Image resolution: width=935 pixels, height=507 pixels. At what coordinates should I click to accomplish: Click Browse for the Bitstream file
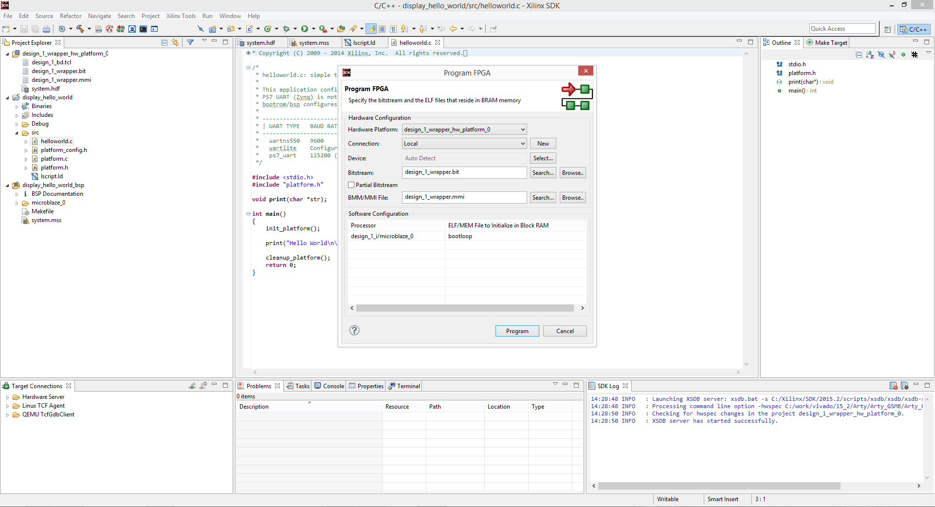coord(572,173)
